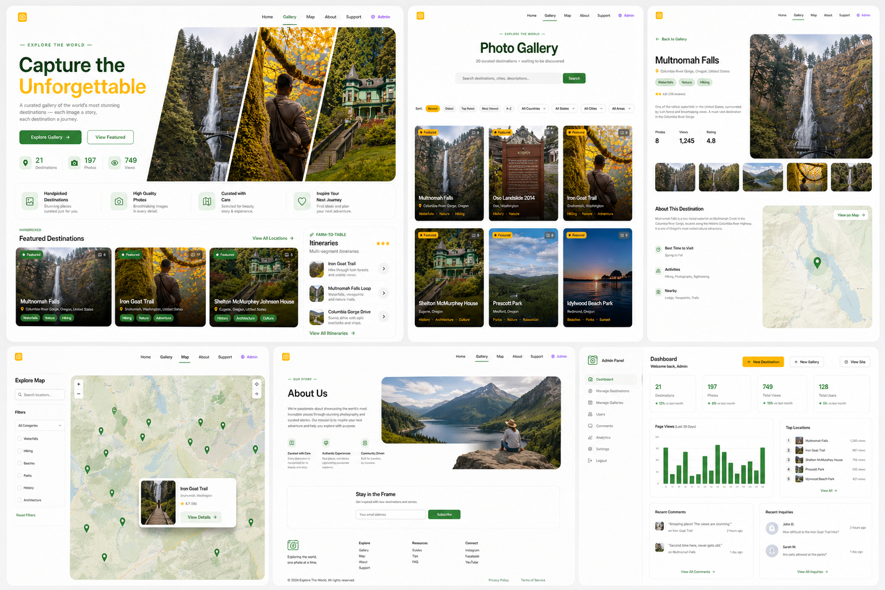The image size is (885, 590).
Task: Click the Admin Panel camera logo
Action: [x=592, y=361]
